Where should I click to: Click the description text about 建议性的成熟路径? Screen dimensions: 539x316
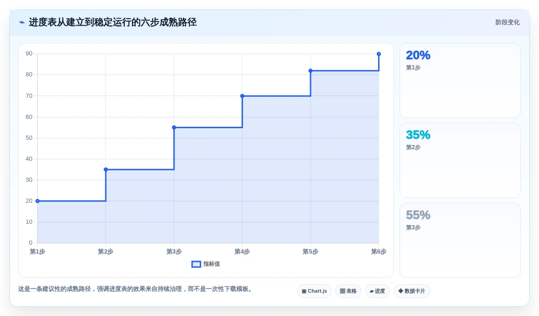(x=137, y=289)
